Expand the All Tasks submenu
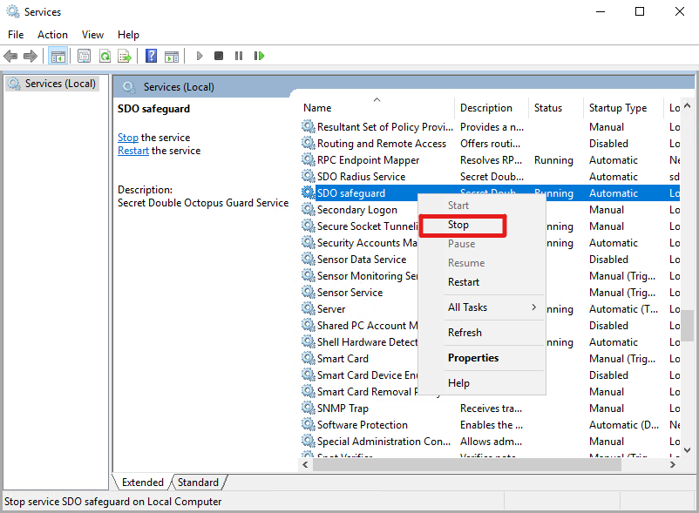699x513 pixels. [481, 307]
